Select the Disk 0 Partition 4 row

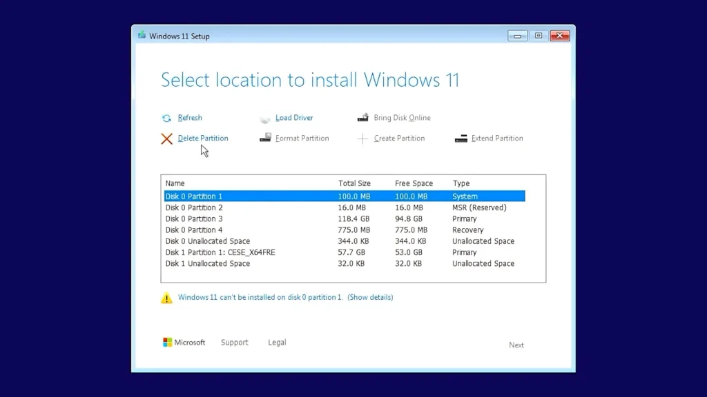345,230
